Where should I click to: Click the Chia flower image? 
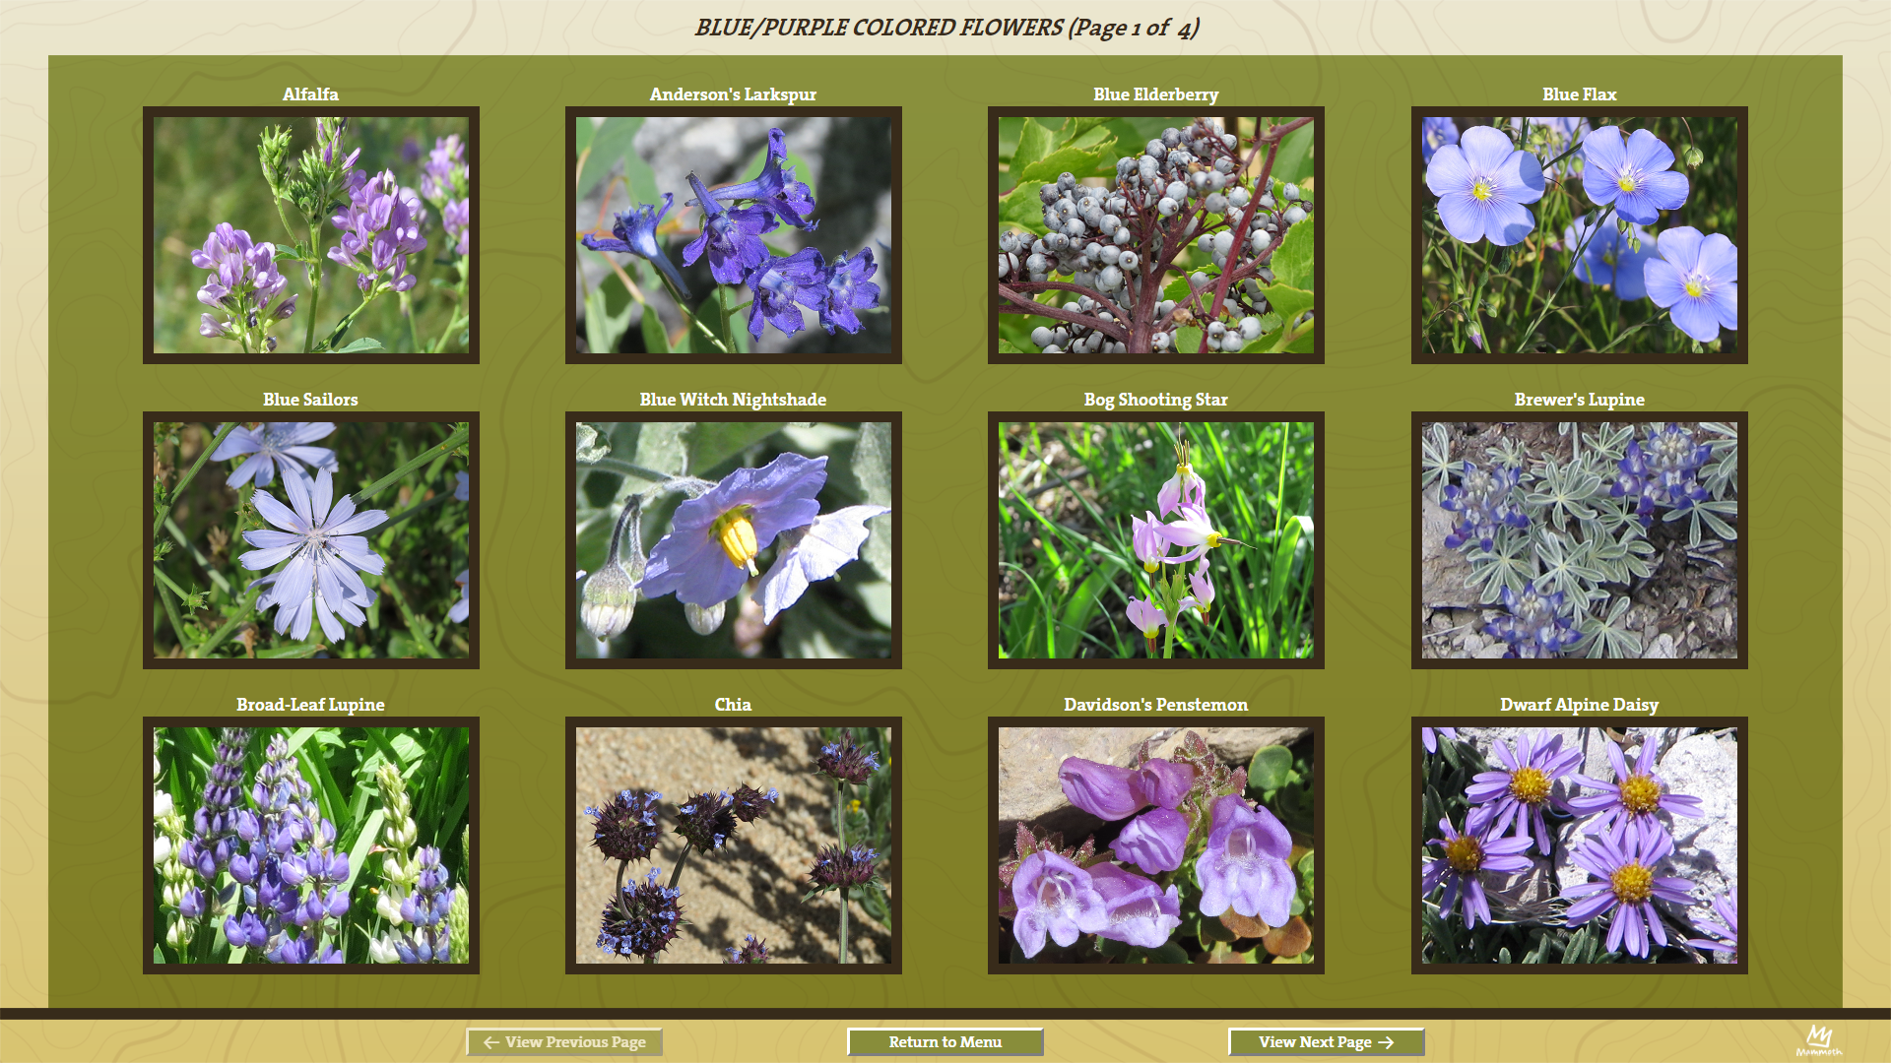point(733,845)
